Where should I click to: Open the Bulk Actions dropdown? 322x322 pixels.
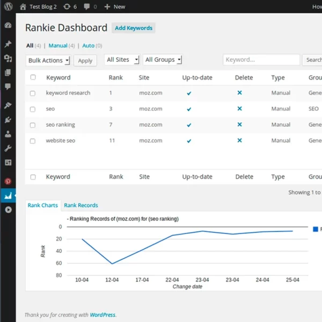click(x=48, y=60)
